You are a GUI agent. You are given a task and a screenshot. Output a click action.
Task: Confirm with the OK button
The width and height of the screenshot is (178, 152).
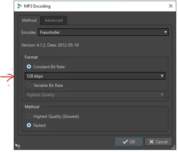129,142
